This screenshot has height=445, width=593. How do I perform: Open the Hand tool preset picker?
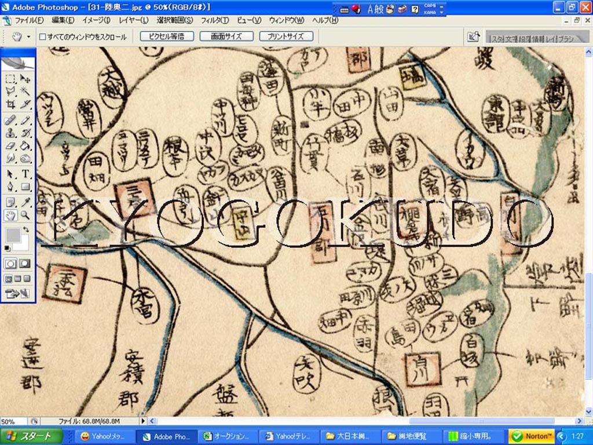[x=28, y=37]
